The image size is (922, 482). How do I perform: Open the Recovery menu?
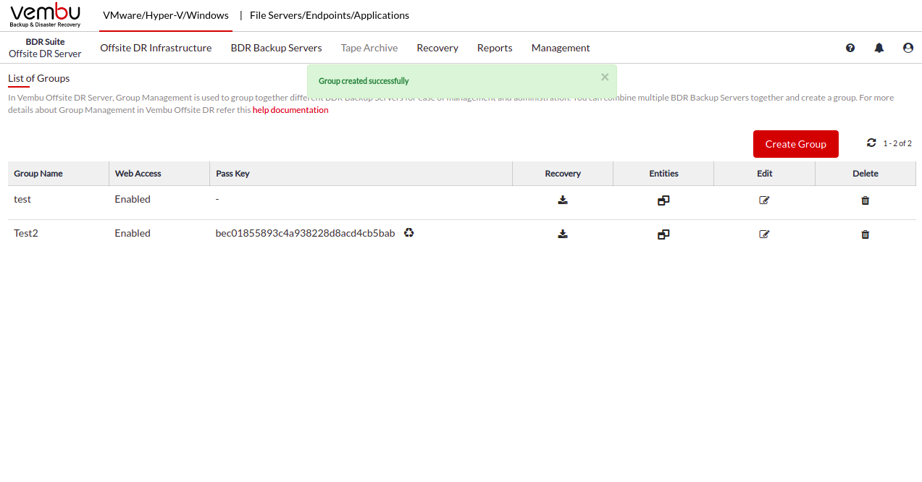click(437, 48)
